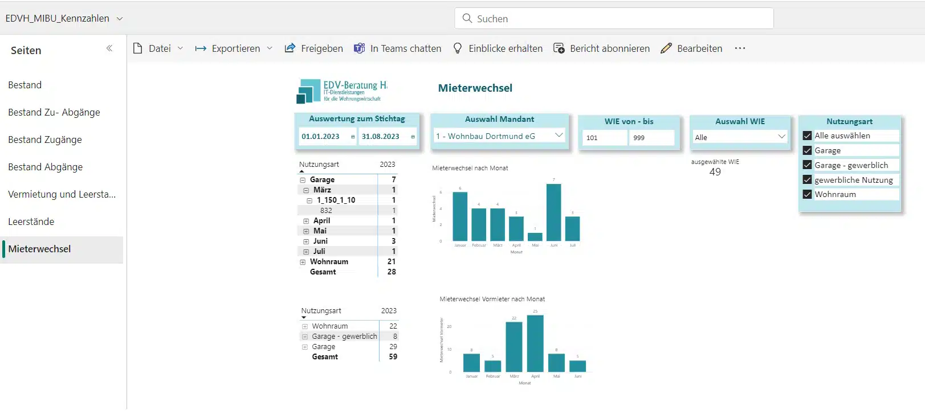Open the Auswahl Mandant dropdown
The image size is (925, 414).
click(x=559, y=136)
